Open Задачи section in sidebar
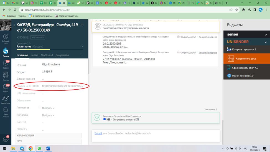 [6, 64]
